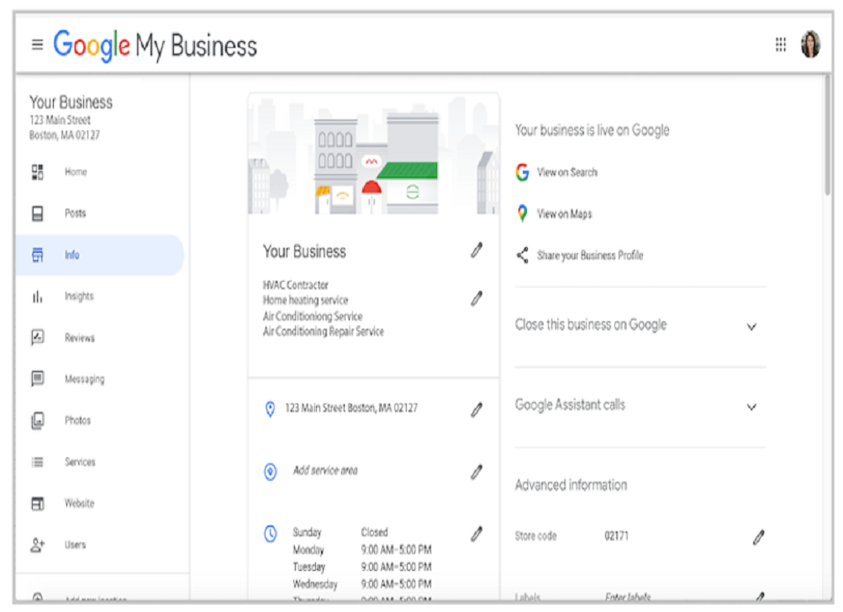Screen dimensions: 843x612
Task: Open the Insights sidebar item
Action: tap(79, 297)
